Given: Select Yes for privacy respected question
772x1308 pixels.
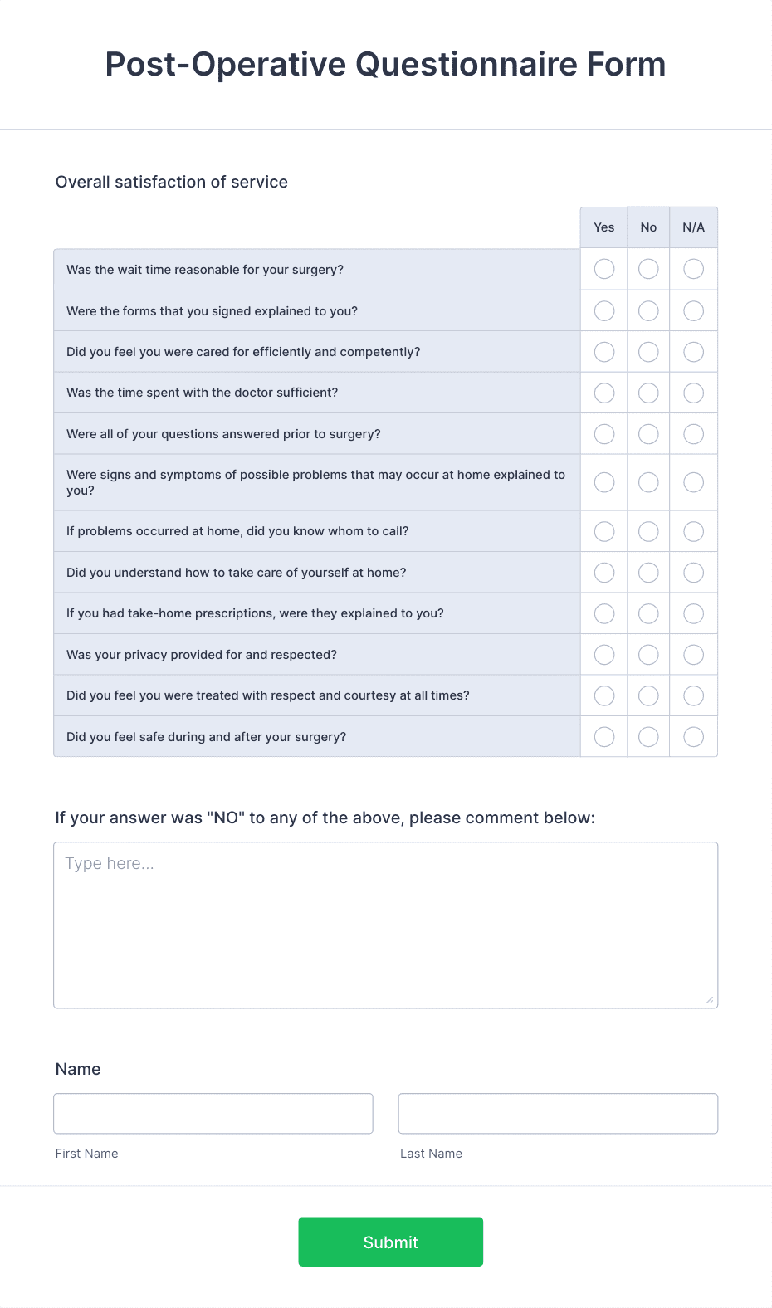Looking at the screenshot, I should pos(603,654).
